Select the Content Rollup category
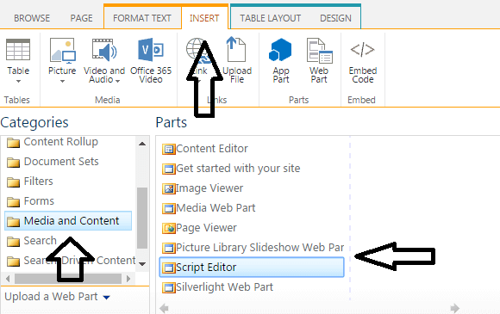The width and height of the screenshot is (500, 314). click(x=61, y=142)
